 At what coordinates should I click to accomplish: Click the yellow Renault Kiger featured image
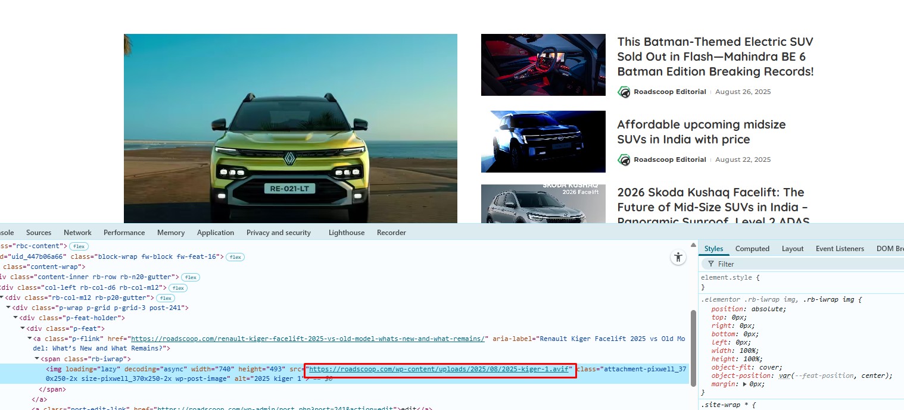(x=290, y=128)
